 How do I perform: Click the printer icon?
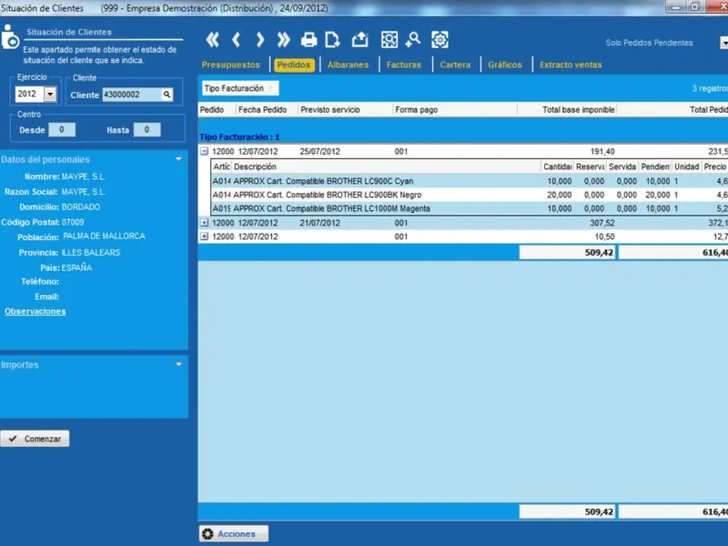(x=308, y=40)
